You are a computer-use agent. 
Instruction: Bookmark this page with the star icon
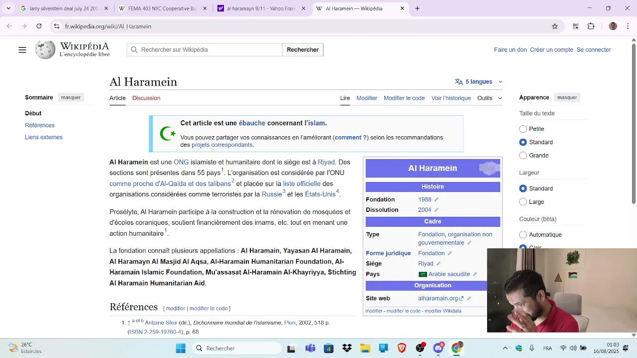pyautogui.click(x=555, y=26)
